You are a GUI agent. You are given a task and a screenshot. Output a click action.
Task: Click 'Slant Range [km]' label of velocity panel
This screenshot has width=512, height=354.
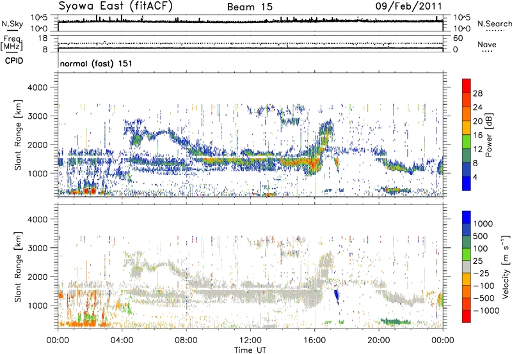[18, 266]
